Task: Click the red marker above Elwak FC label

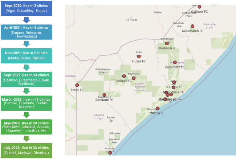Action: pos(77,85)
